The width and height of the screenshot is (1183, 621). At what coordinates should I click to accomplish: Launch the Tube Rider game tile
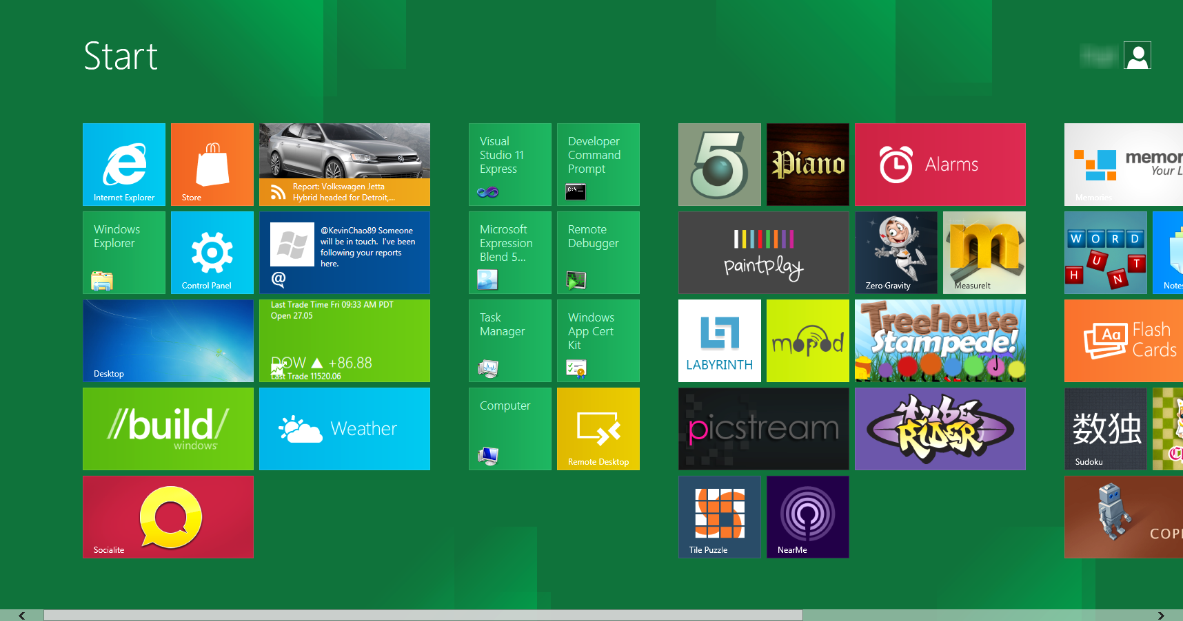pyautogui.click(x=940, y=429)
